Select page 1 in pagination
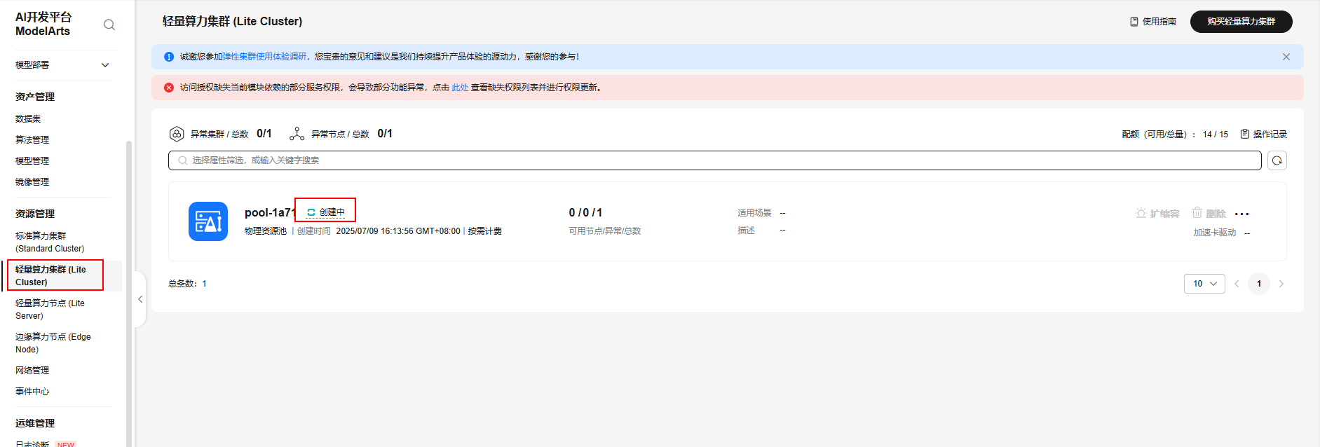 pyautogui.click(x=1259, y=284)
